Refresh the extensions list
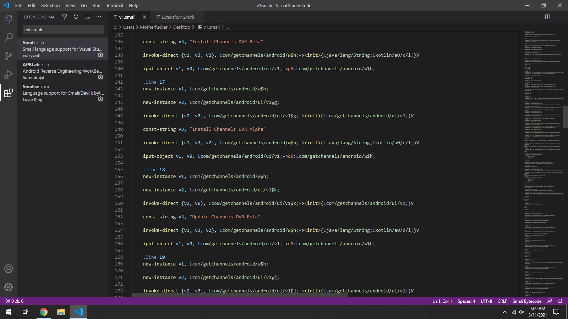Viewport: 568px width, 319px height. 76,17
